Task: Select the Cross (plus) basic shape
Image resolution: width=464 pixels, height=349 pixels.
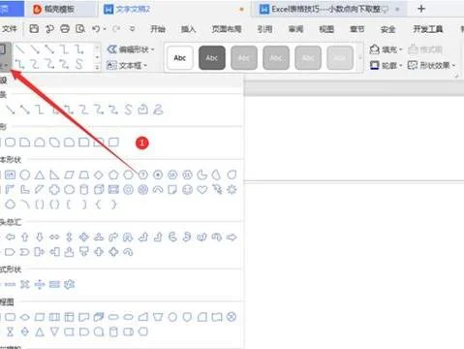Action: coord(54,189)
